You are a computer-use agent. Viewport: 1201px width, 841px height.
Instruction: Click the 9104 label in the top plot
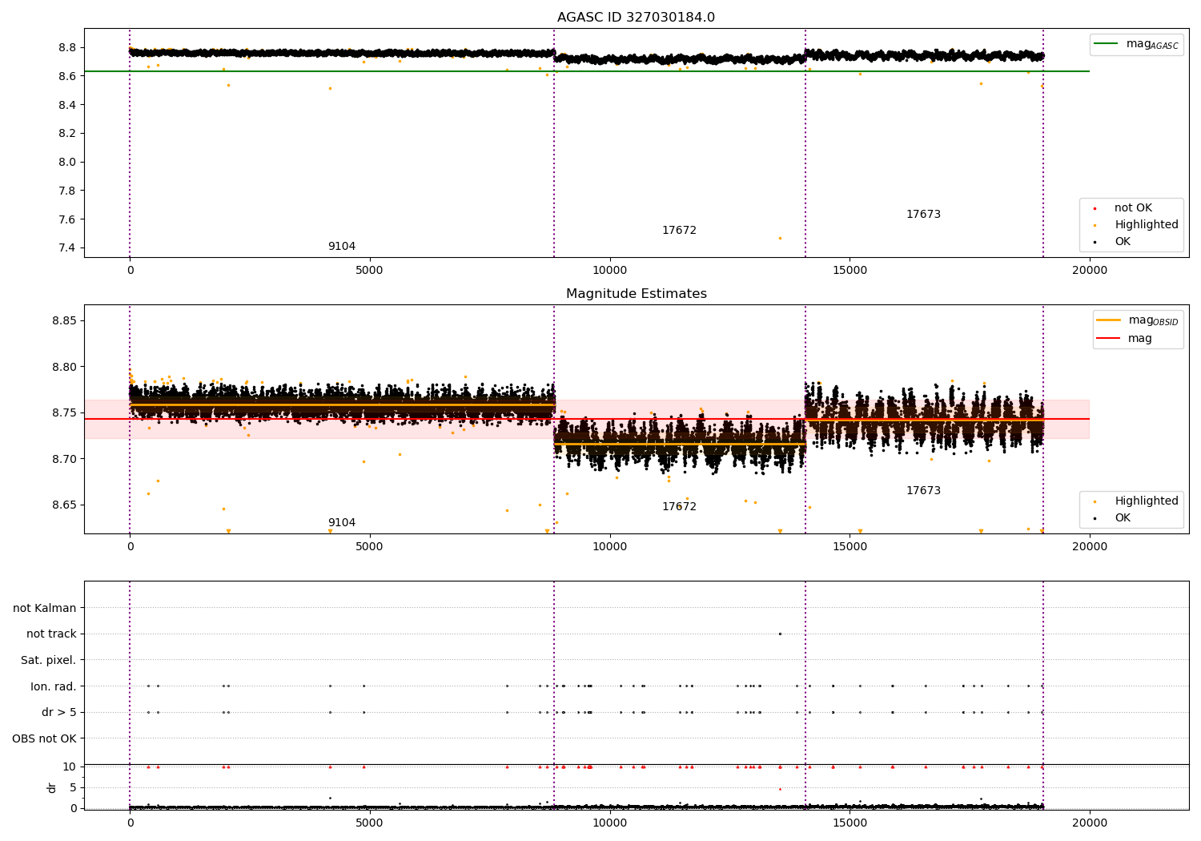tap(342, 247)
